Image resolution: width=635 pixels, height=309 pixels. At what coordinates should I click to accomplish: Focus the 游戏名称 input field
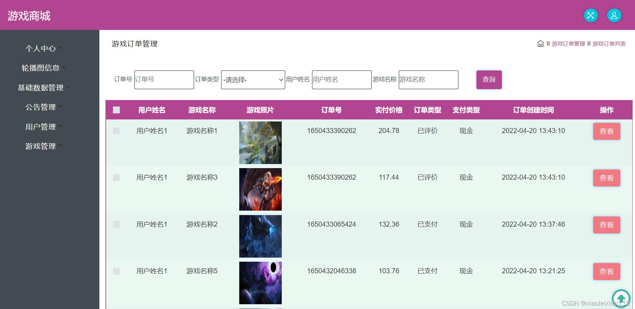[x=428, y=80]
